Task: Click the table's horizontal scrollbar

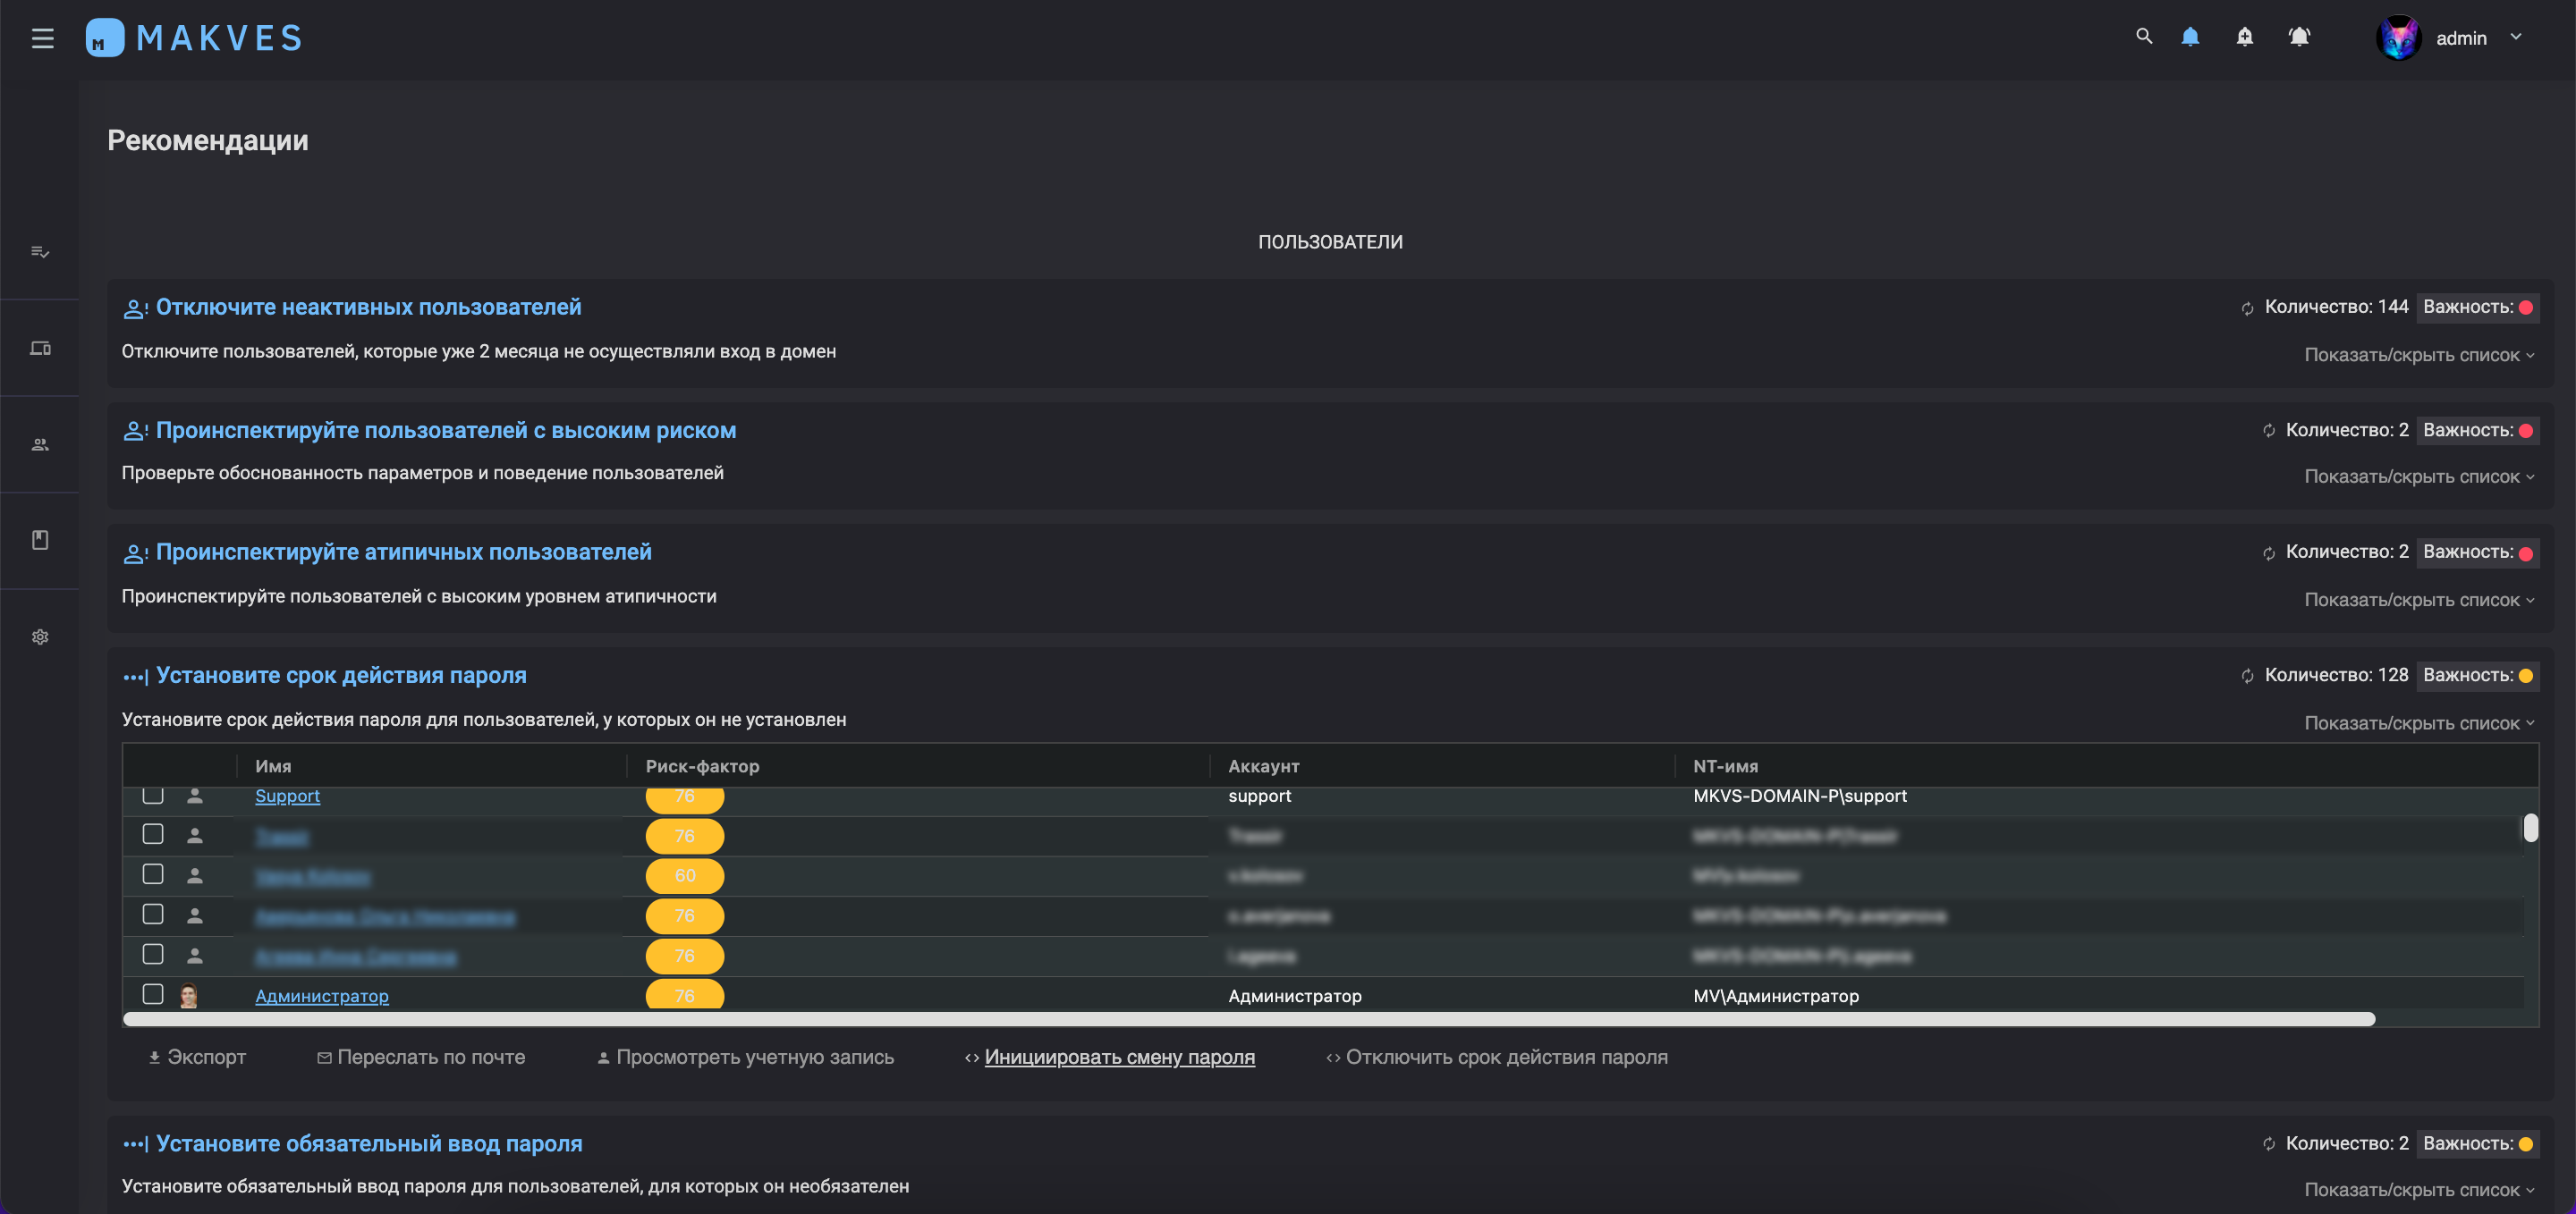Action: click(x=1247, y=1019)
